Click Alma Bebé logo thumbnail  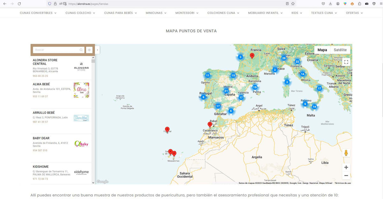point(81,90)
